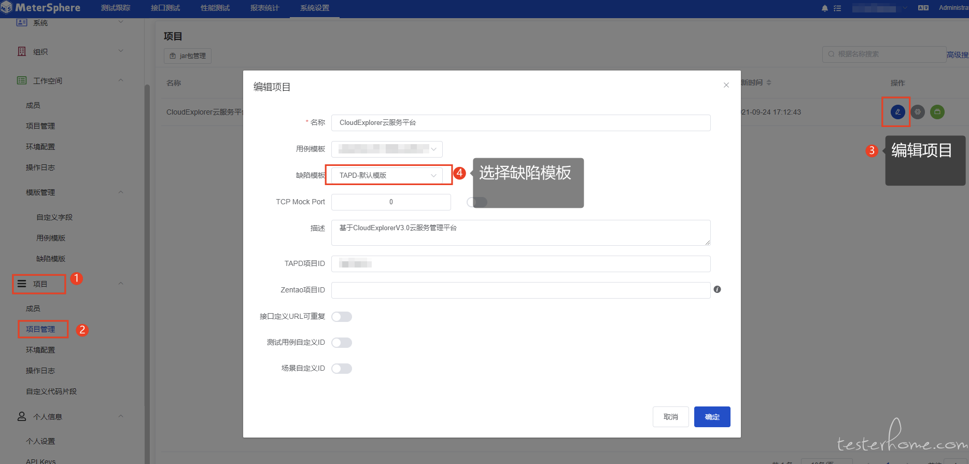Select 操作日志 under 工作空间
The image size is (969, 464).
pyautogui.click(x=40, y=167)
